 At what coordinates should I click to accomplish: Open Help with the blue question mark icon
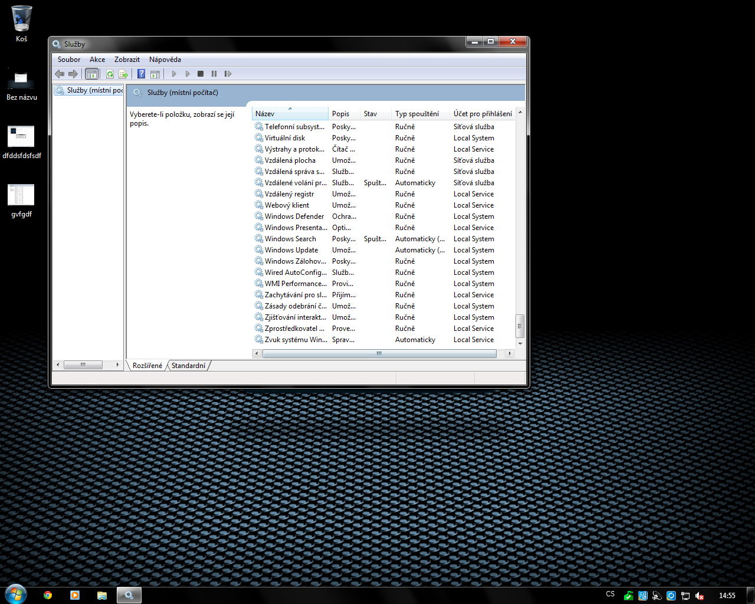[142, 74]
